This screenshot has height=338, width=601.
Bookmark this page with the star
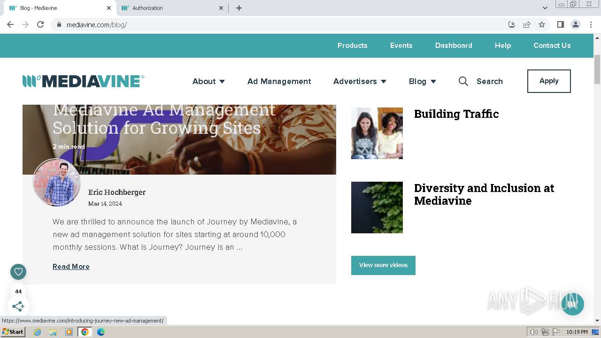point(542,24)
